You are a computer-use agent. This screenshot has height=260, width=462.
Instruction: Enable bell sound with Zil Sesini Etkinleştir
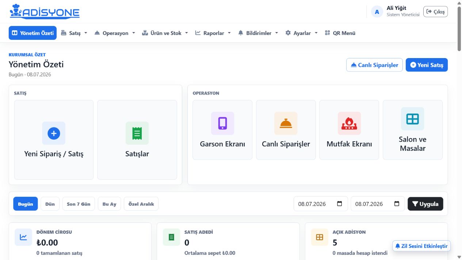421,246
